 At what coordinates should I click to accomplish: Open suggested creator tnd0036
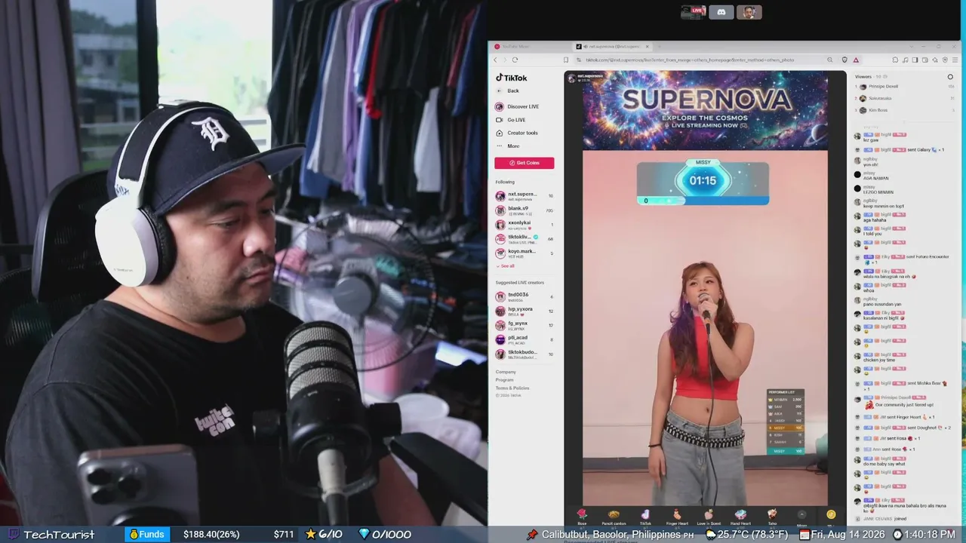525,297
